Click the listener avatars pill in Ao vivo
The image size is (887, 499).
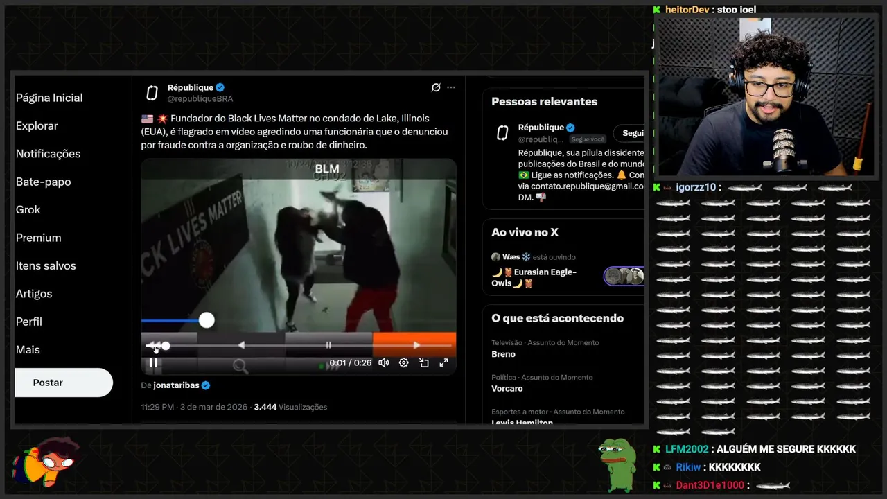624,277
